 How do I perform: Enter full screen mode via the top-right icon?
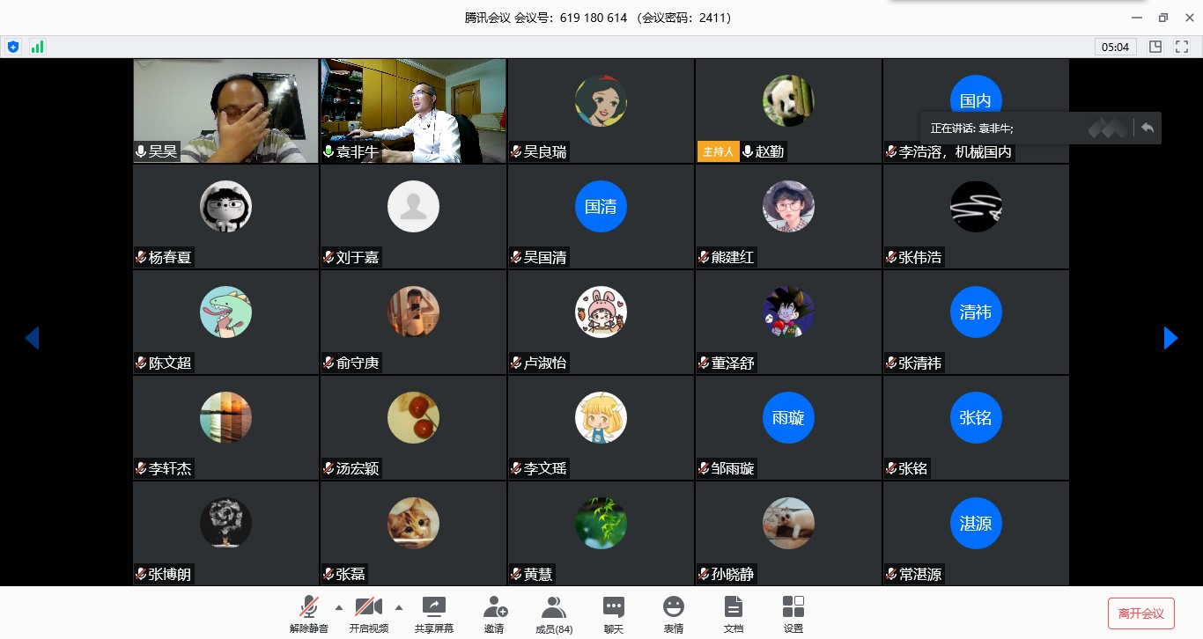click(x=1182, y=47)
